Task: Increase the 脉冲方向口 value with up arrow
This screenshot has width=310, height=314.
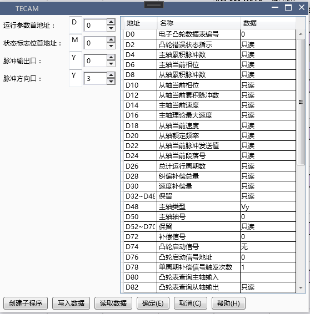Action: click(x=111, y=75)
